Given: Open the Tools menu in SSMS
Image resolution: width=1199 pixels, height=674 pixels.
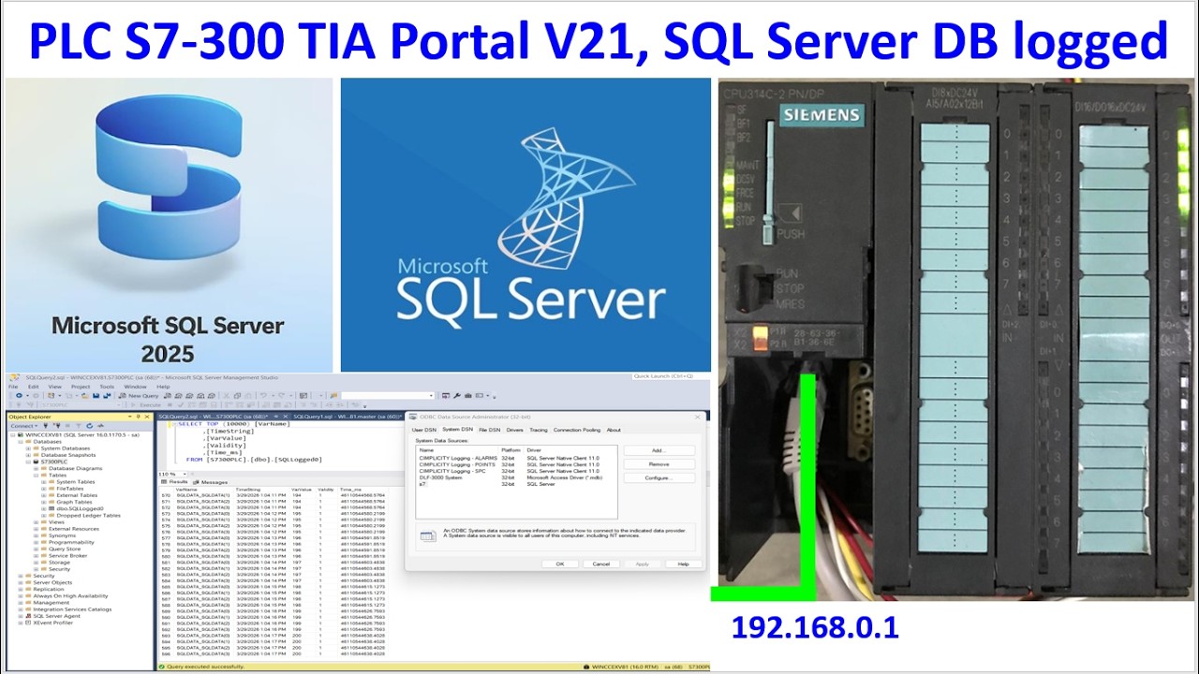Looking at the screenshot, I should pos(107,387).
